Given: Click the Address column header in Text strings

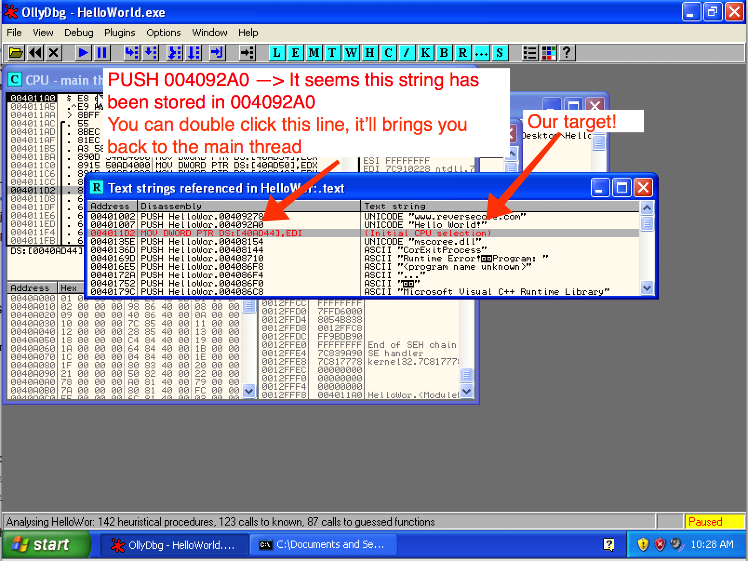Looking at the screenshot, I should pos(112,206).
